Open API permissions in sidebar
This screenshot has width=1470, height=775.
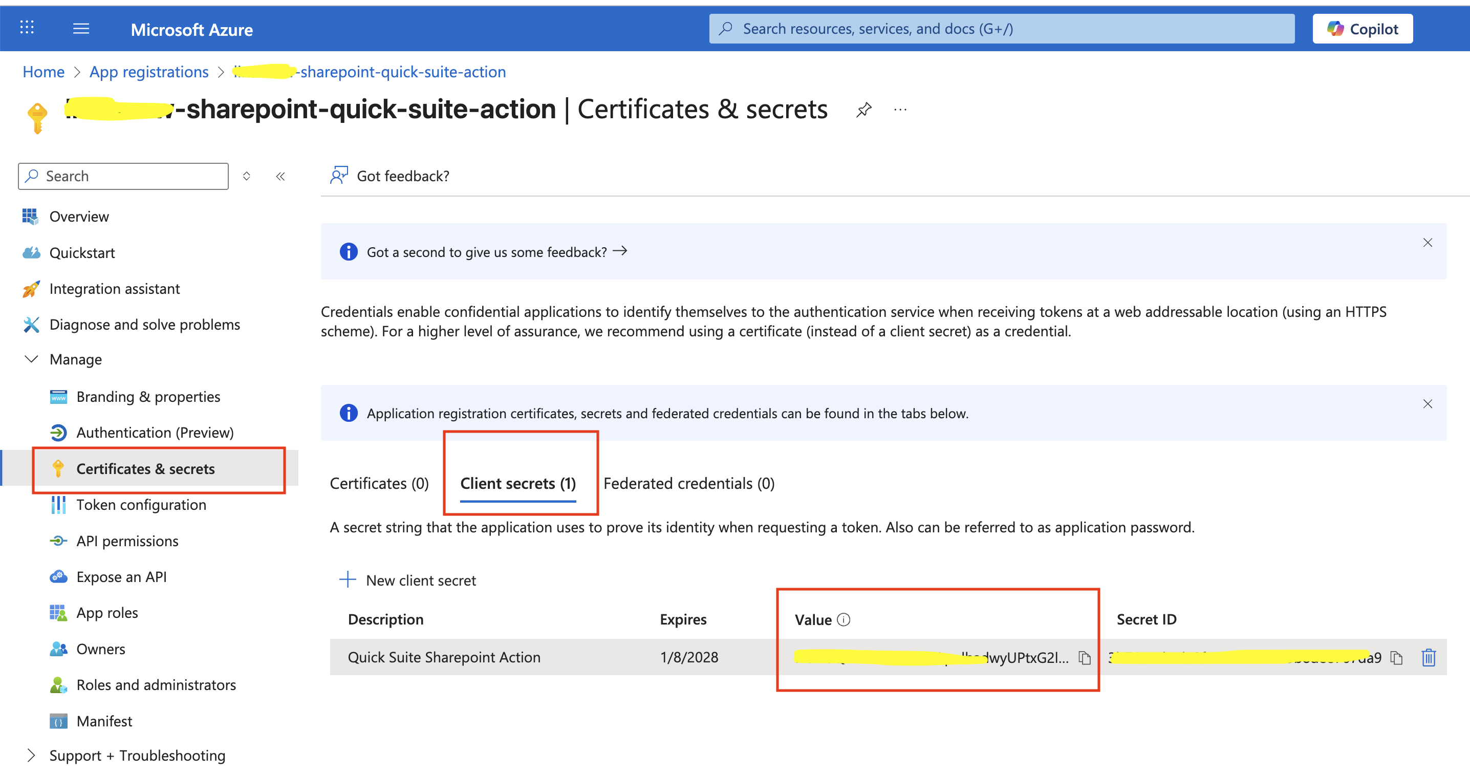click(x=127, y=541)
